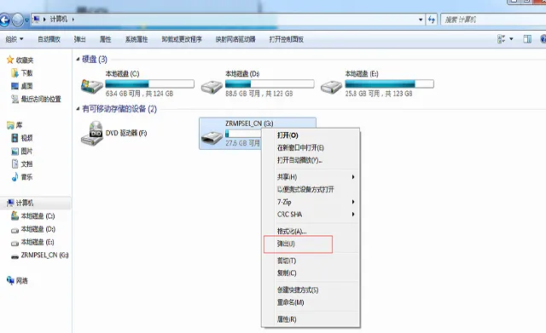Select 桌面 in favorites

(x=22, y=86)
